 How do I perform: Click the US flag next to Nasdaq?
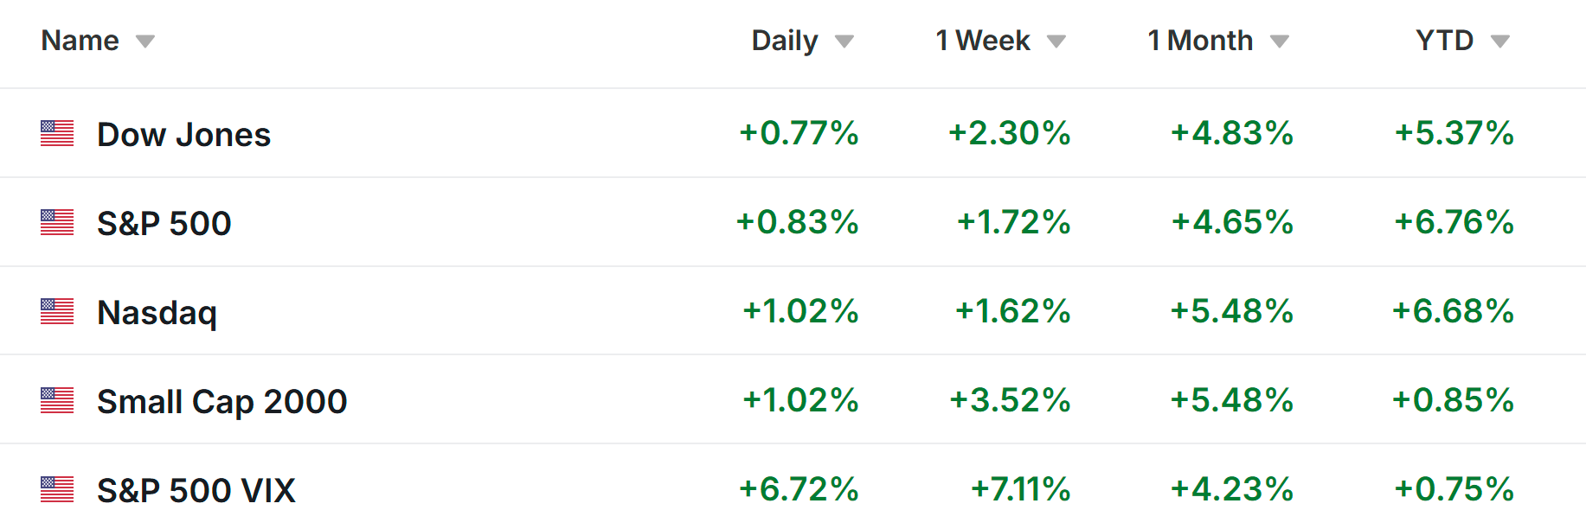57,311
